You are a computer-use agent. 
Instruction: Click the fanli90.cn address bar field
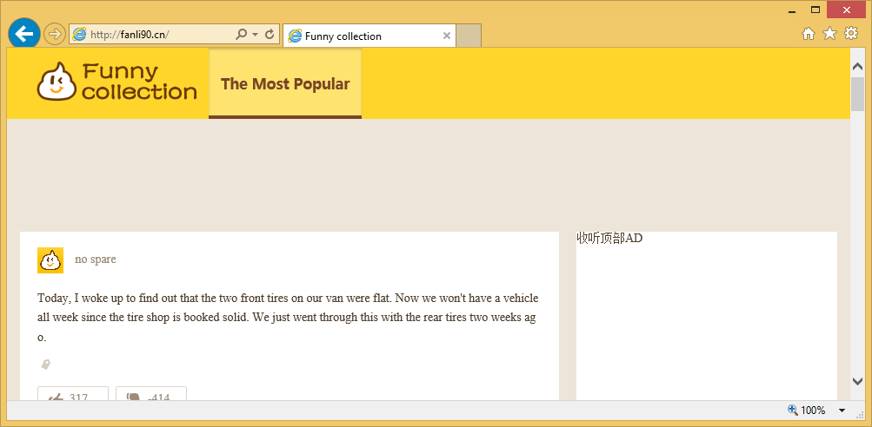pyautogui.click(x=156, y=35)
